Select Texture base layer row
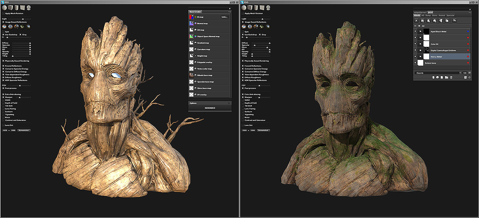This screenshot has width=479, height=218. click(442, 63)
